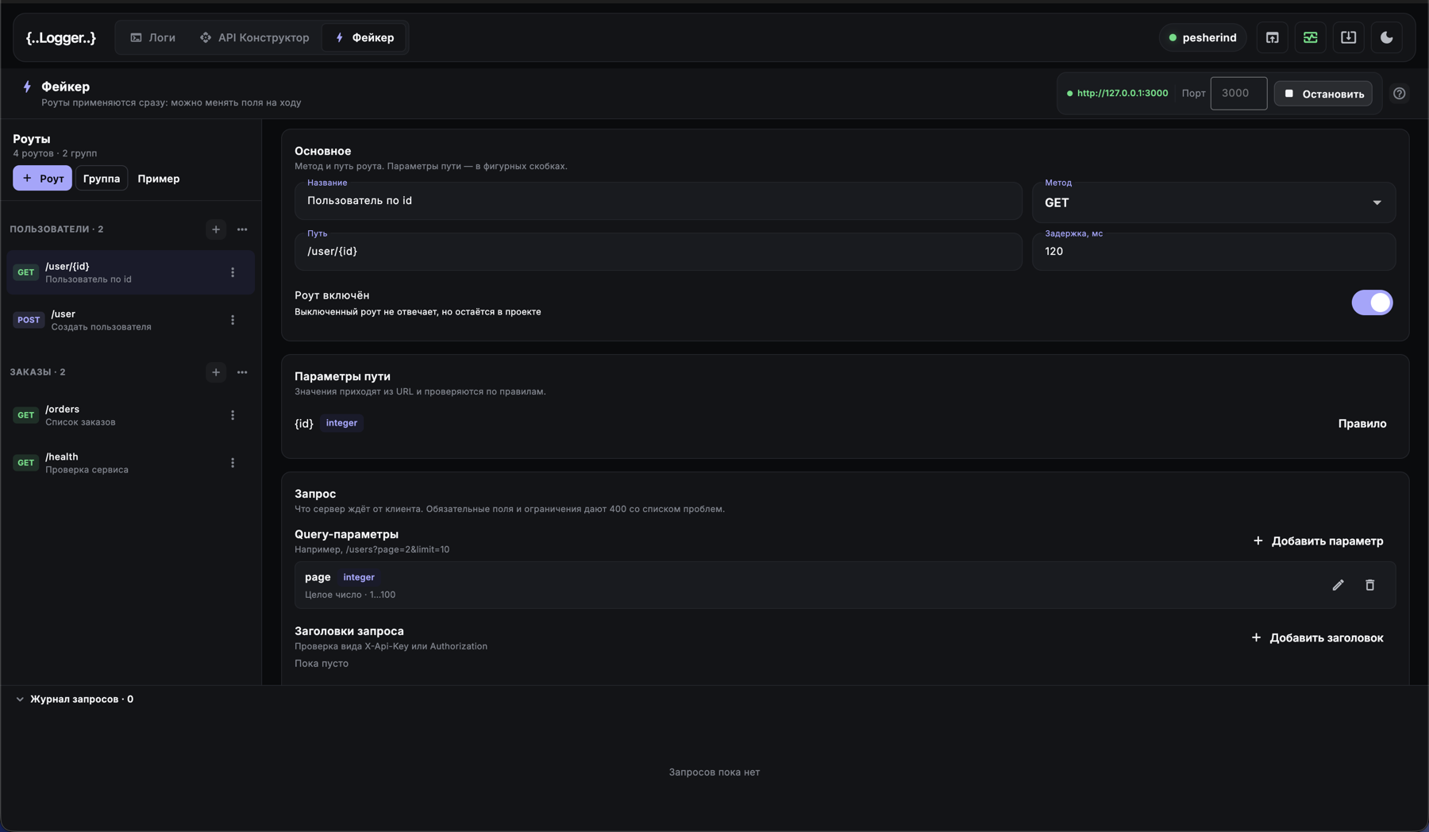Open the menu for /orders route

233,415
